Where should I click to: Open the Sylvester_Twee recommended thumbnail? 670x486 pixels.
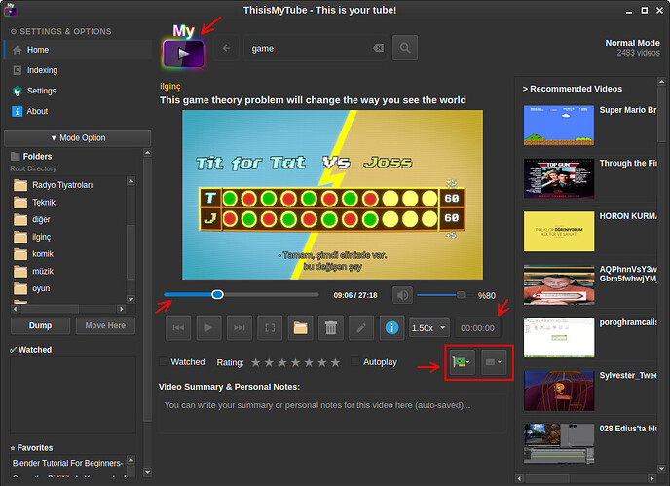tap(559, 391)
